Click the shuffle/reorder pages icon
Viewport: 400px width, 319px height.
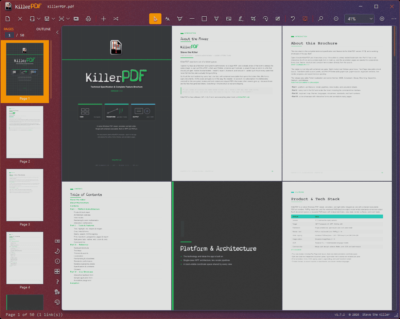pos(116,19)
